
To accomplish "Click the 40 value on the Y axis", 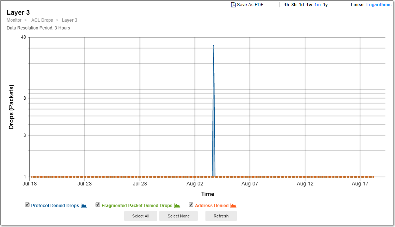I will click(24, 37).
